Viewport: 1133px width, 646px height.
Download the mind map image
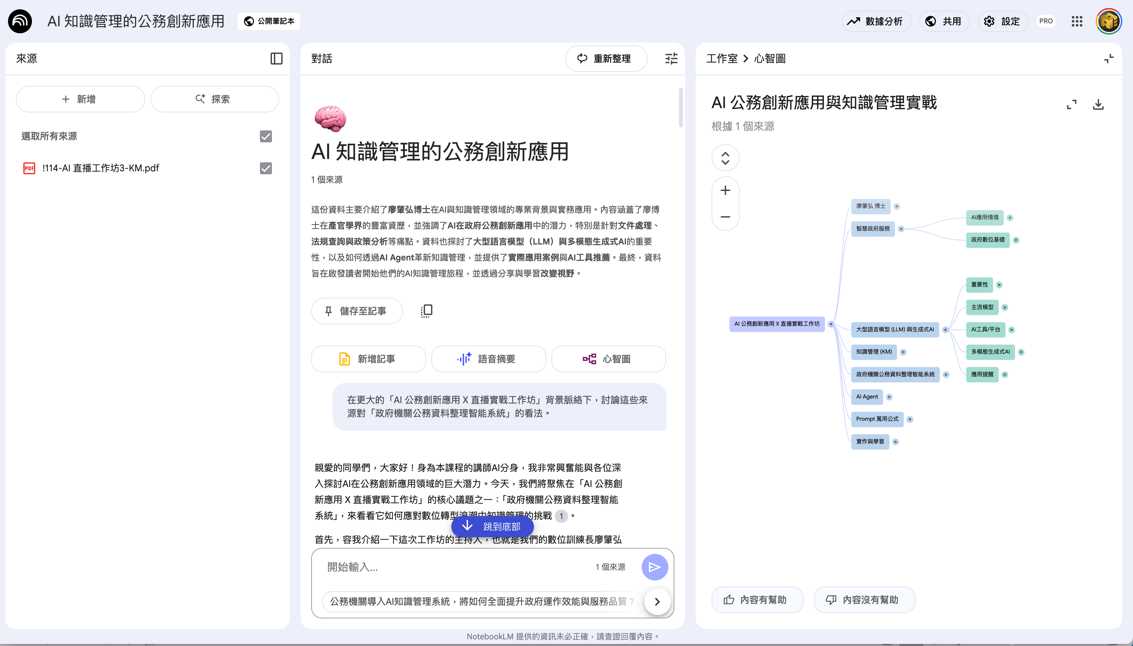tap(1098, 105)
